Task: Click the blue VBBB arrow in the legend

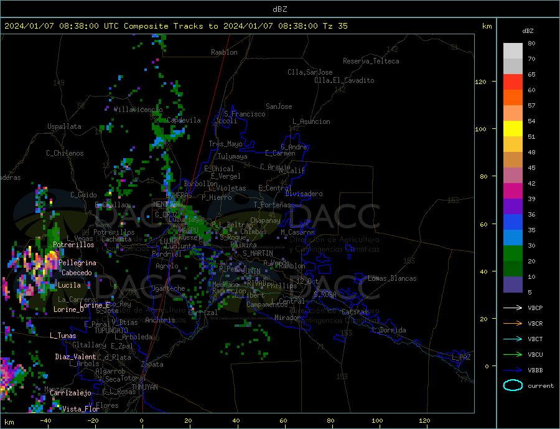Action: 513,370
